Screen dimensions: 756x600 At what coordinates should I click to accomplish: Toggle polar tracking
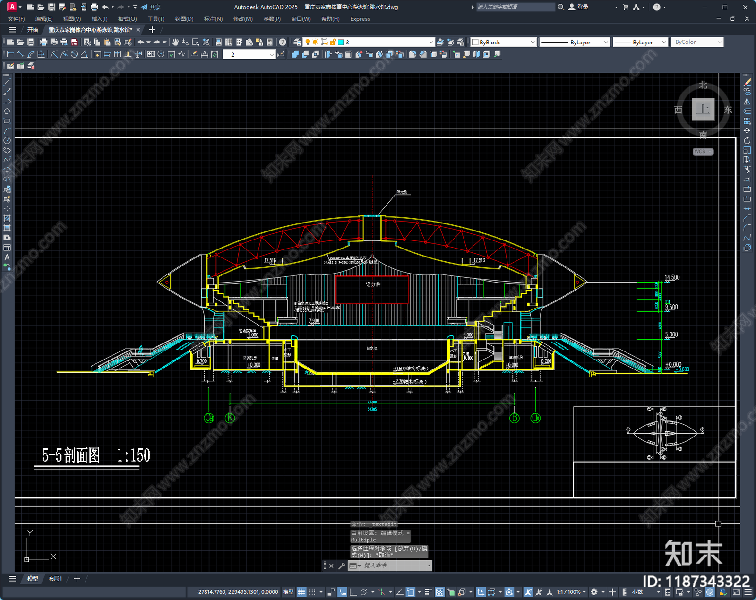[x=364, y=592]
